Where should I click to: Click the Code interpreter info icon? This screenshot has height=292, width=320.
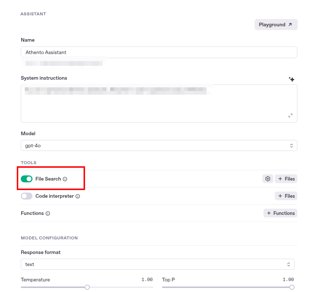pos(78,196)
